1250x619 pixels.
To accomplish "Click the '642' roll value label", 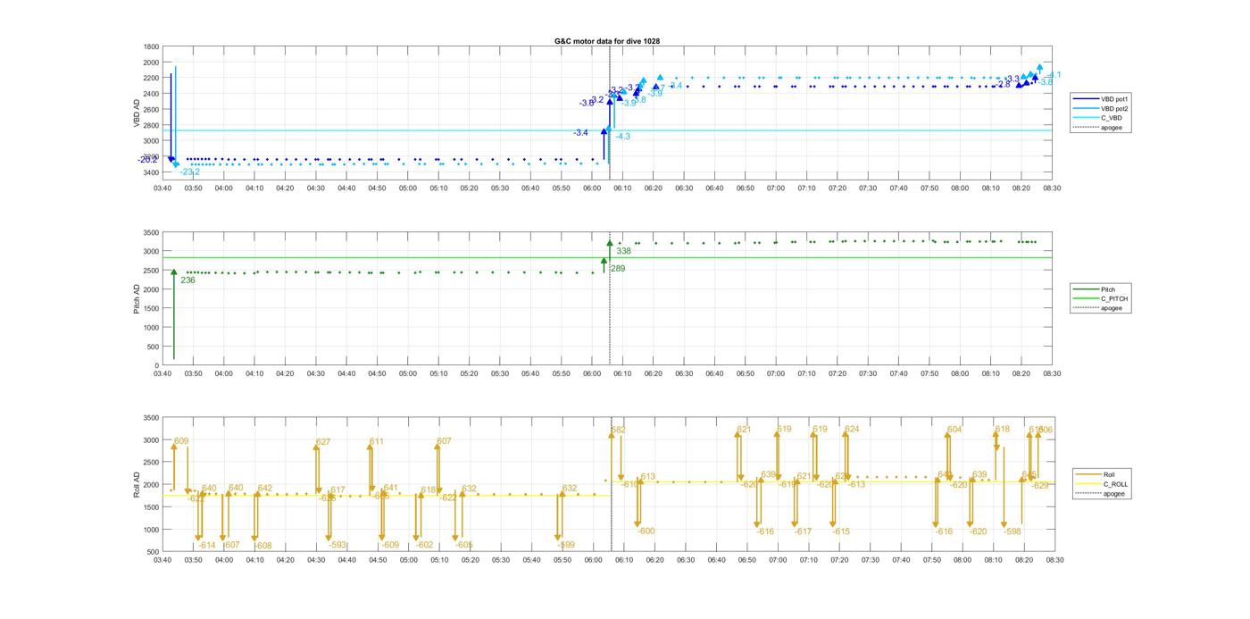I will (x=265, y=489).
